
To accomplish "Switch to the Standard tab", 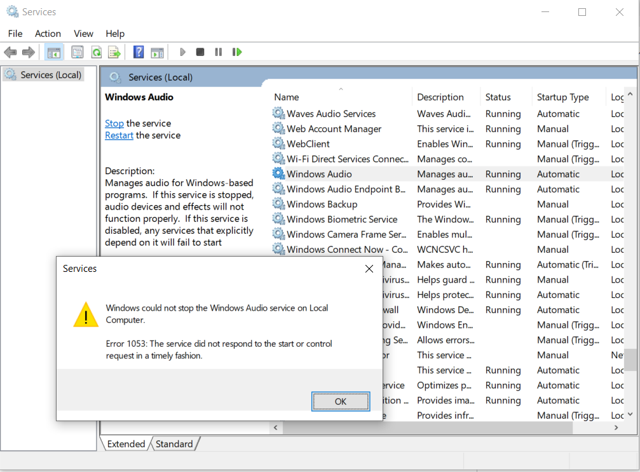I will coord(174,444).
